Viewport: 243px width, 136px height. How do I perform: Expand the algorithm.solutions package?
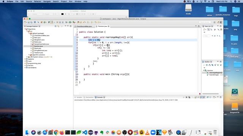(x=29, y=55)
